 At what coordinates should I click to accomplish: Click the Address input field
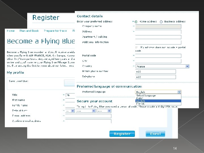tap(158, 32)
